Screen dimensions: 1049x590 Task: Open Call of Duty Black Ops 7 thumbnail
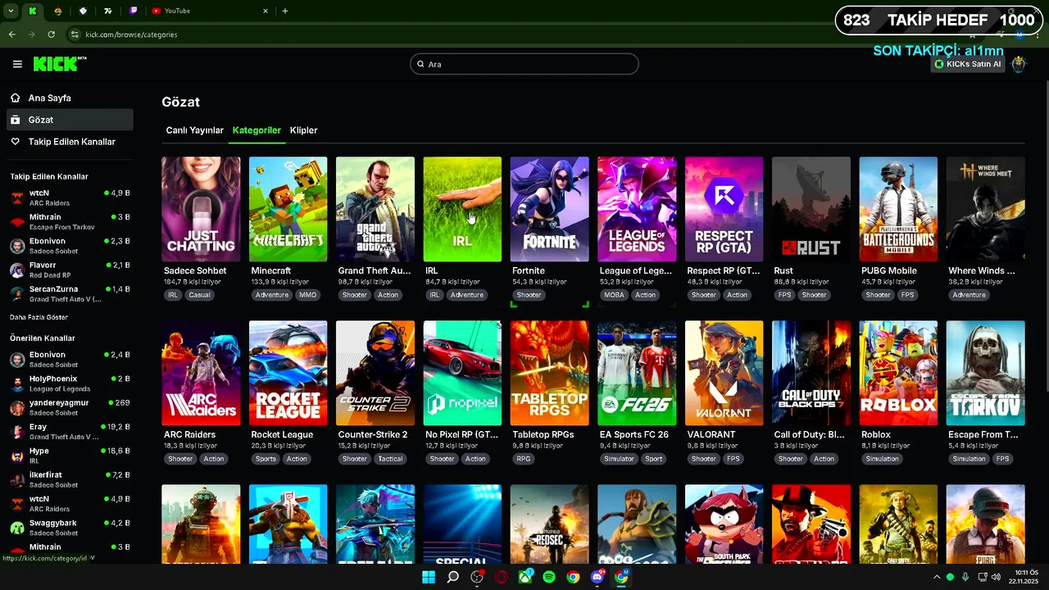coord(811,373)
